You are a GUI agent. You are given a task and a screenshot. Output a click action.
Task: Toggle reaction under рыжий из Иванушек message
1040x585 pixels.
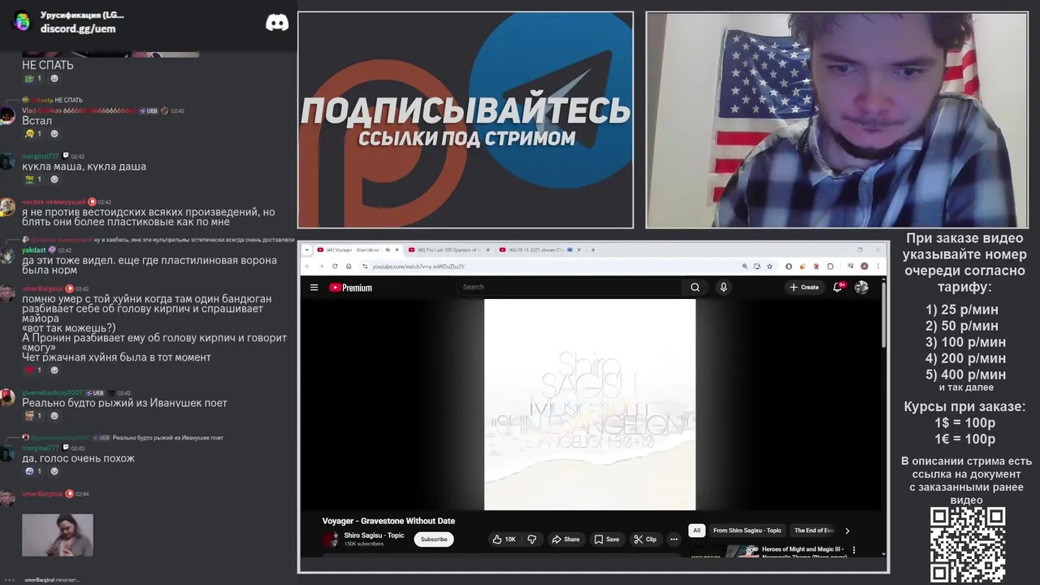tap(33, 416)
